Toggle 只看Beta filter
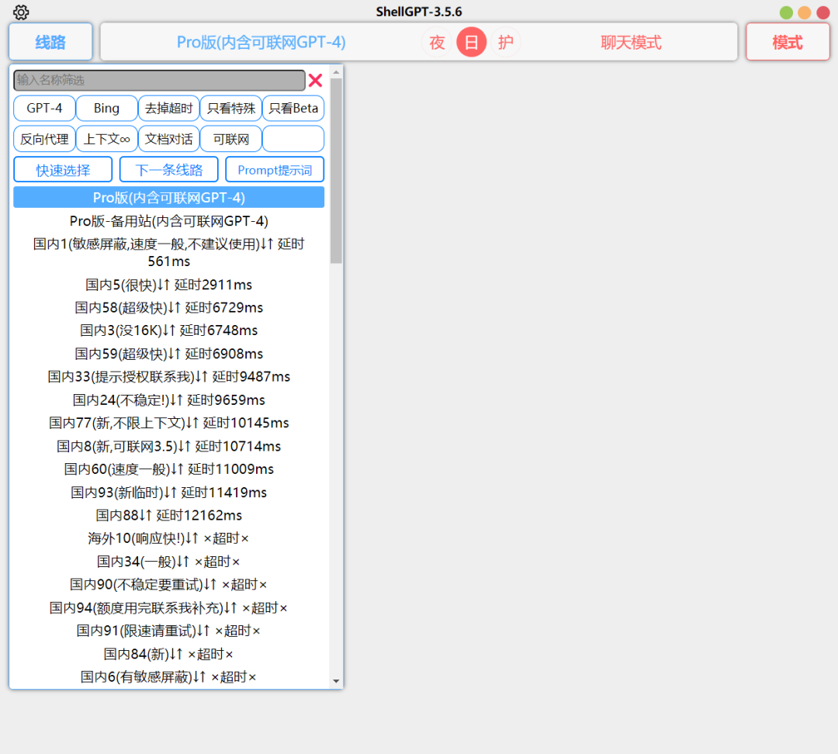The image size is (838, 754). pyautogui.click(x=293, y=109)
